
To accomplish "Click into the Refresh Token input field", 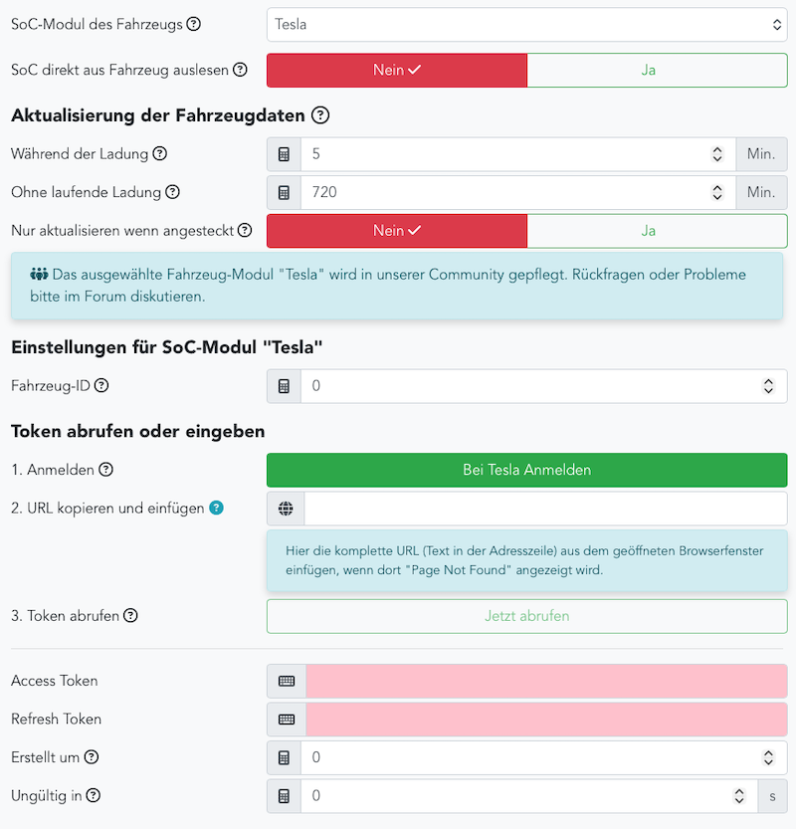I will coord(545,719).
